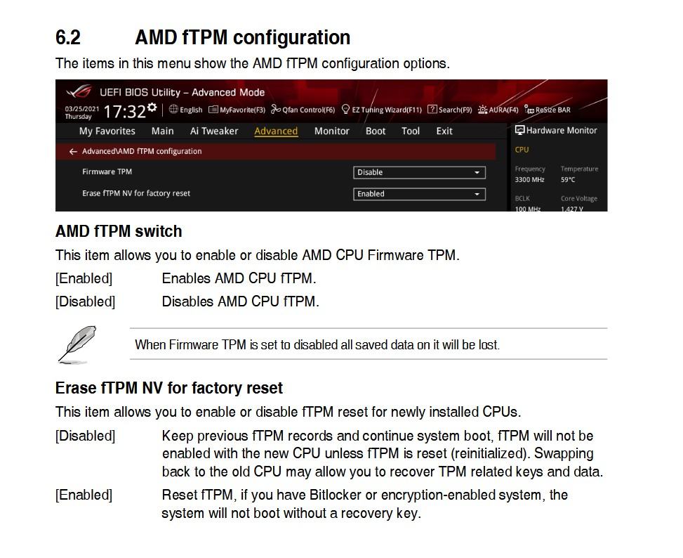Screen dimensions: 683x558
Task: Click the Hardware Monitor display icon
Action: tap(519, 130)
